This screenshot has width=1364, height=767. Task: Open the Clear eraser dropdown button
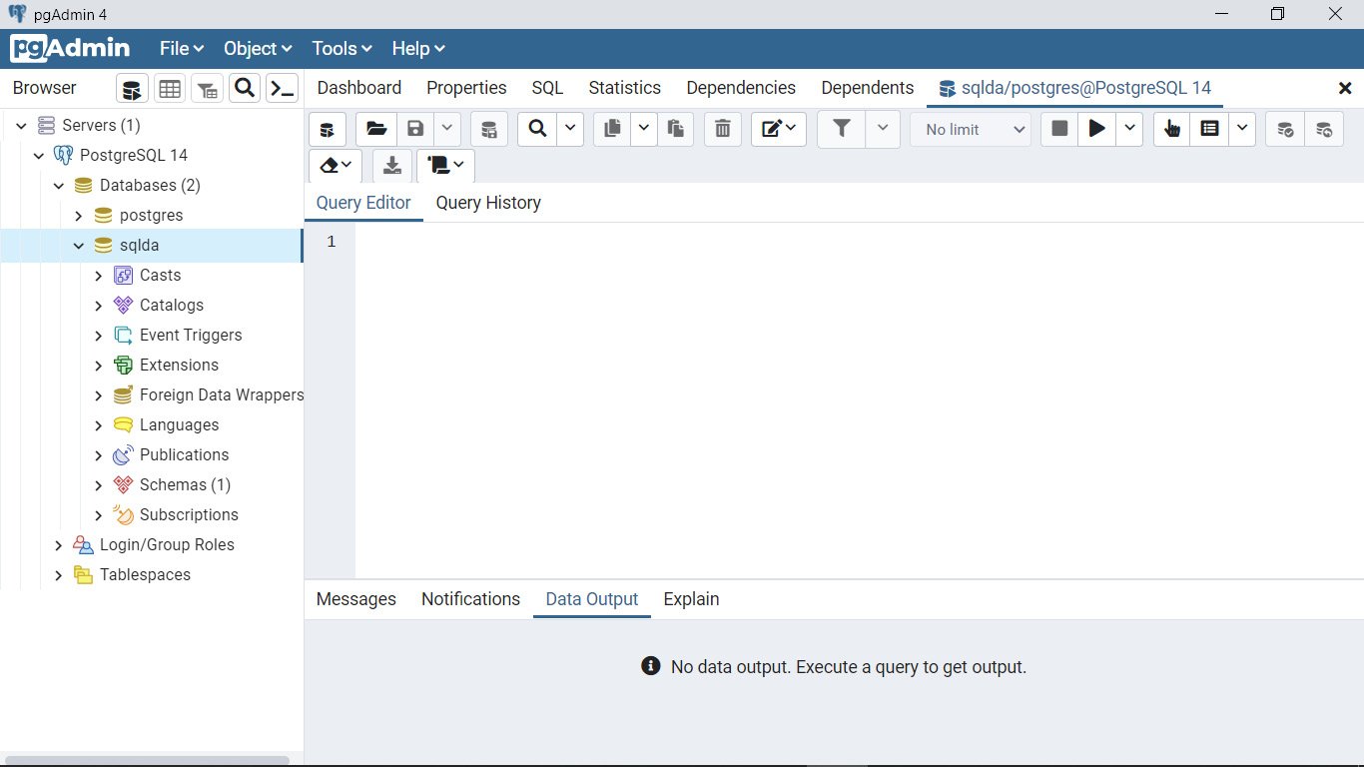[x=336, y=166]
